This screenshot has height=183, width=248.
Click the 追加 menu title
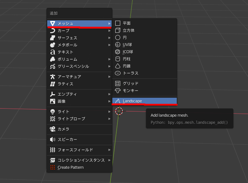54,13
